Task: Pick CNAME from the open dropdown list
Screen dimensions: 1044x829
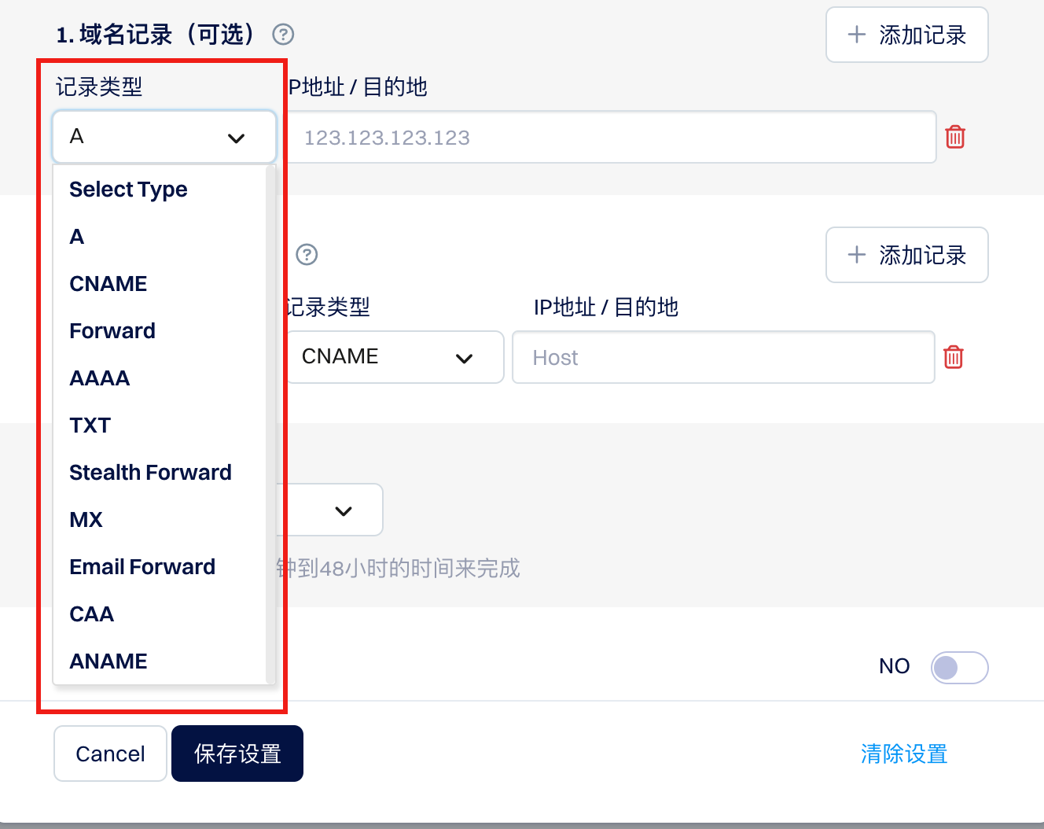Action: (160, 284)
